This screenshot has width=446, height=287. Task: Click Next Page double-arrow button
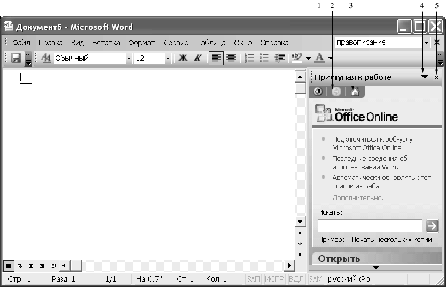[300, 255]
